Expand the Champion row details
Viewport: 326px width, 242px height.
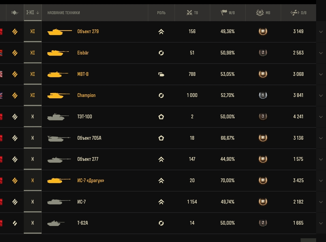click(x=321, y=96)
